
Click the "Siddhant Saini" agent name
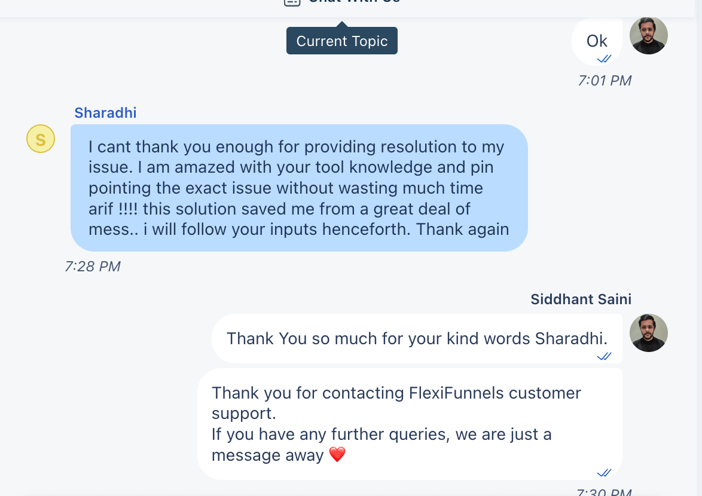(x=581, y=299)
